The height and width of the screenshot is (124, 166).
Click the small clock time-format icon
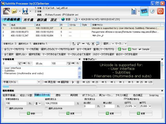coord(76,19)
